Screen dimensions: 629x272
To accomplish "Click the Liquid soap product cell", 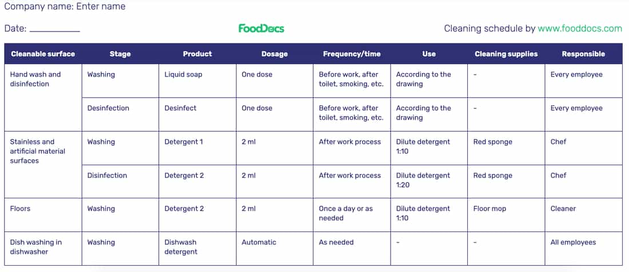I will 197,81.
